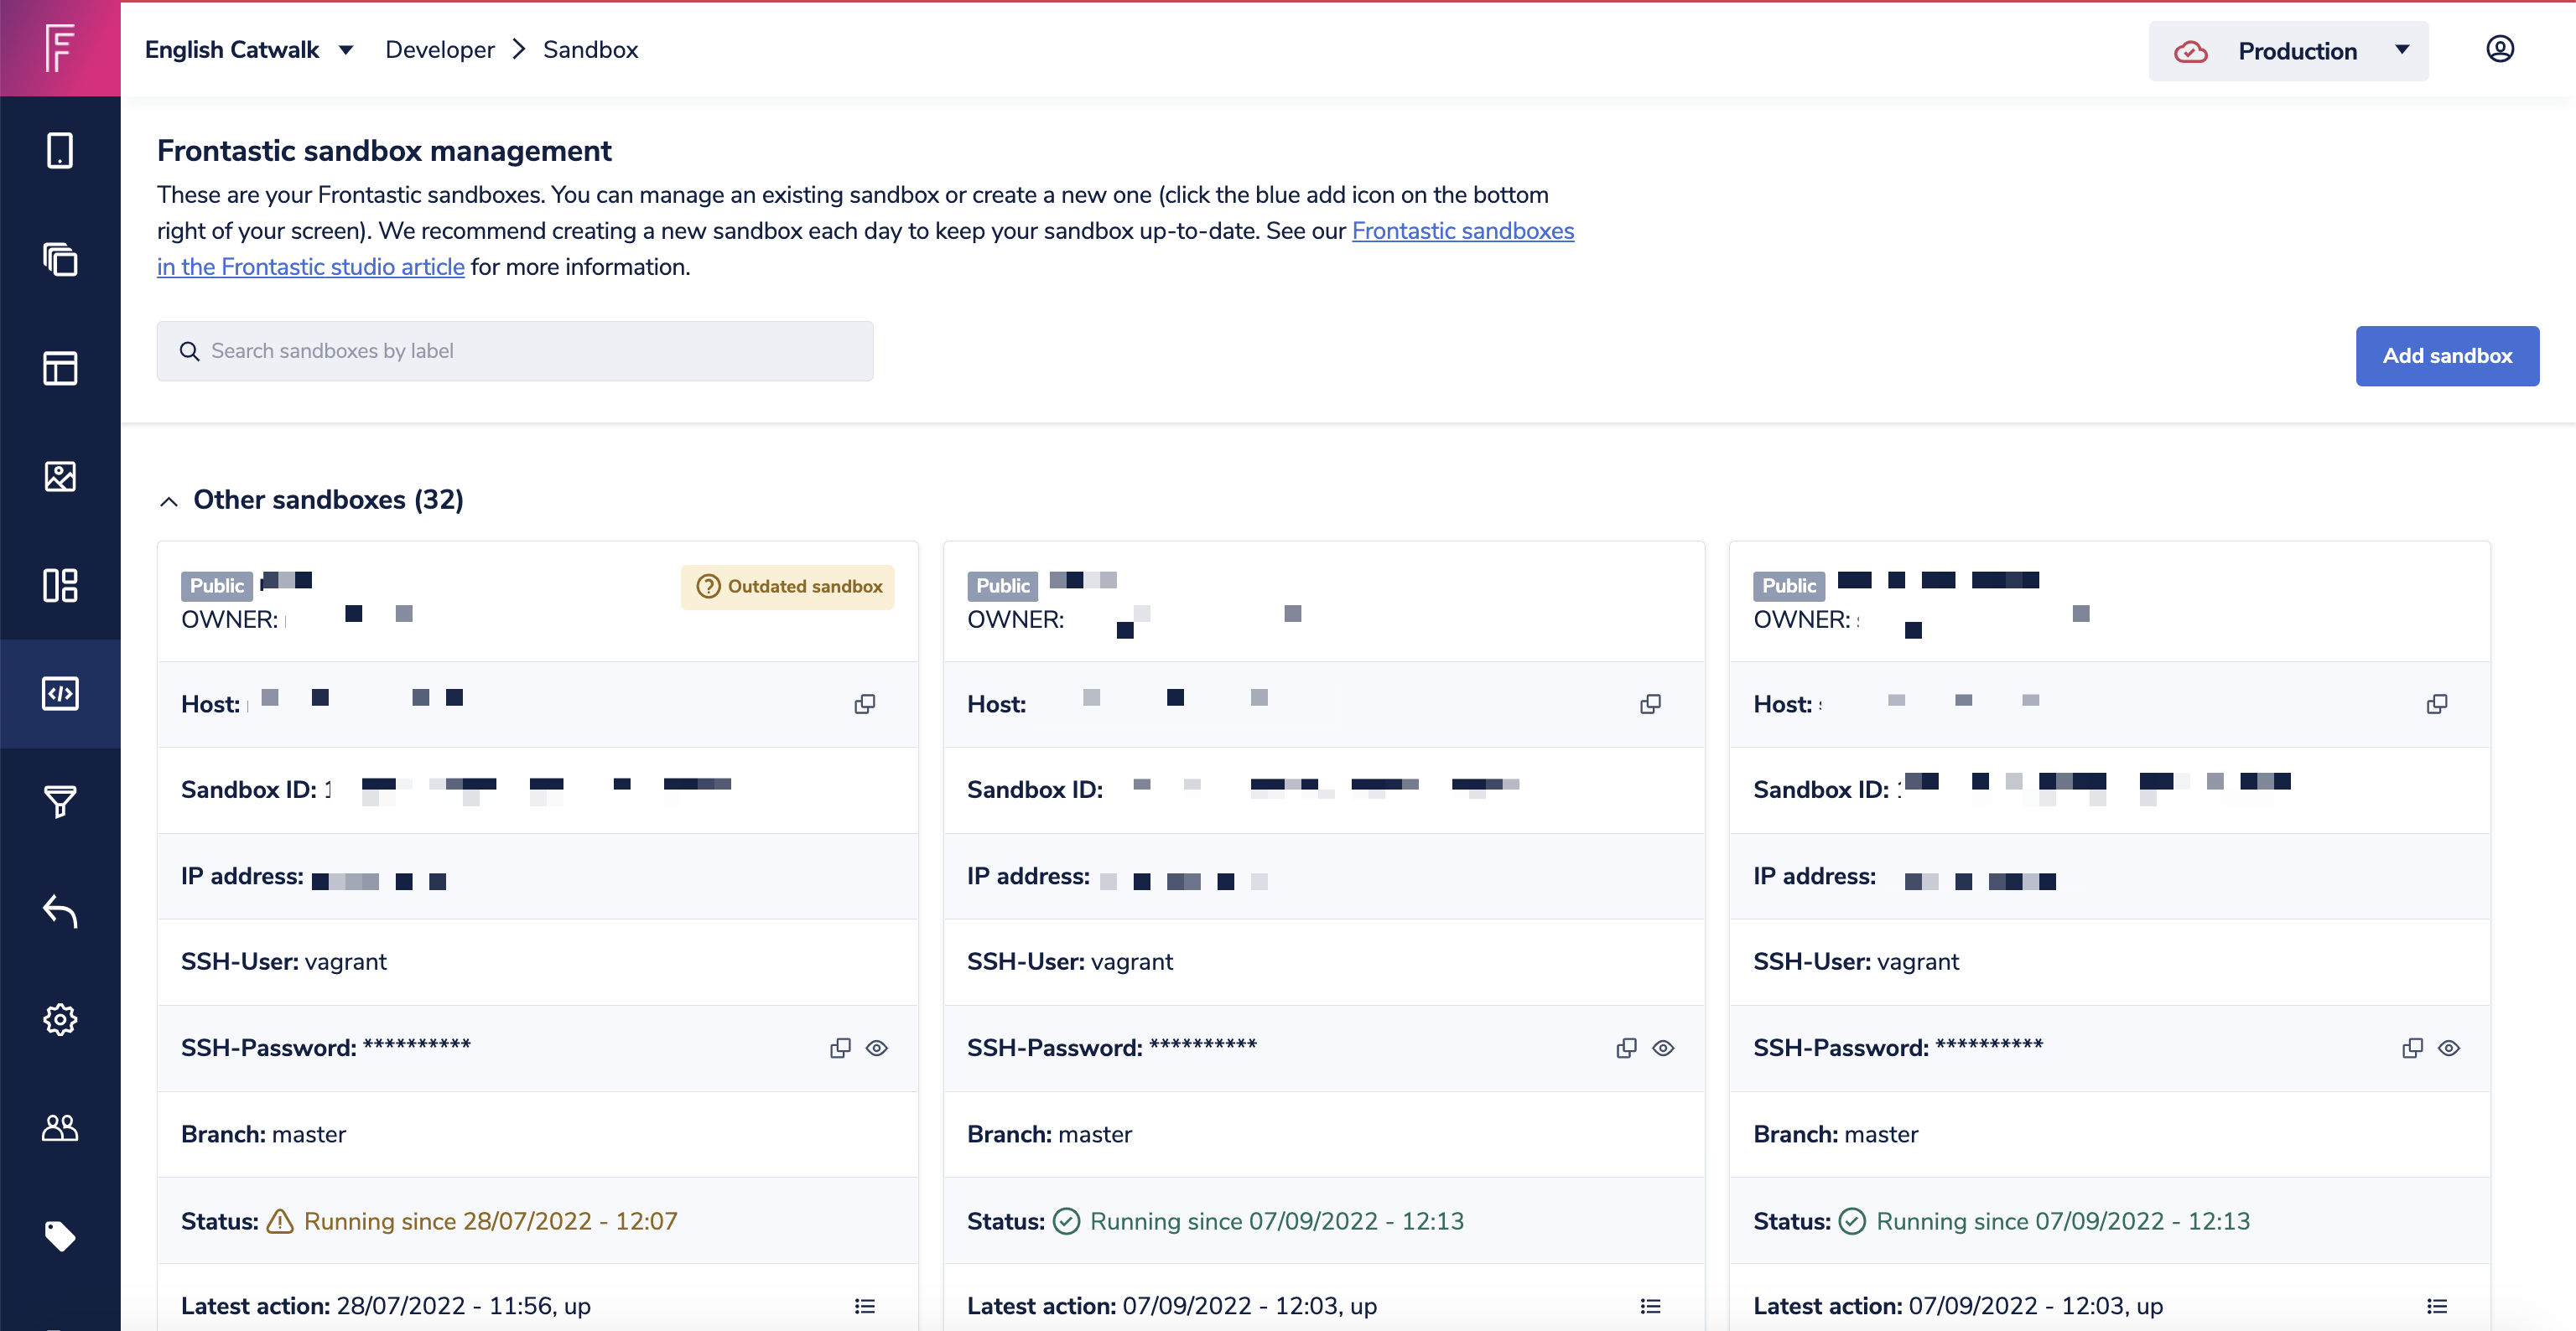Show SSH password of second sandbox
2576x1331 pixels.
point(1662,1049)
